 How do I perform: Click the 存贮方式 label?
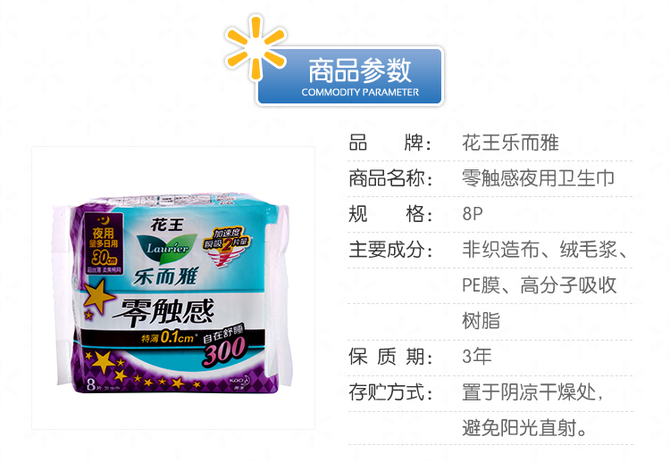pos(390,392)
